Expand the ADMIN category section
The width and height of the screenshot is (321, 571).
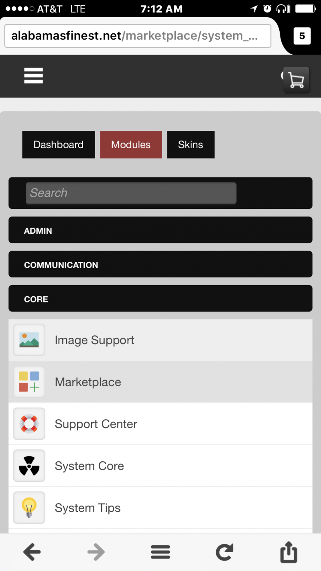pos(160,230)
